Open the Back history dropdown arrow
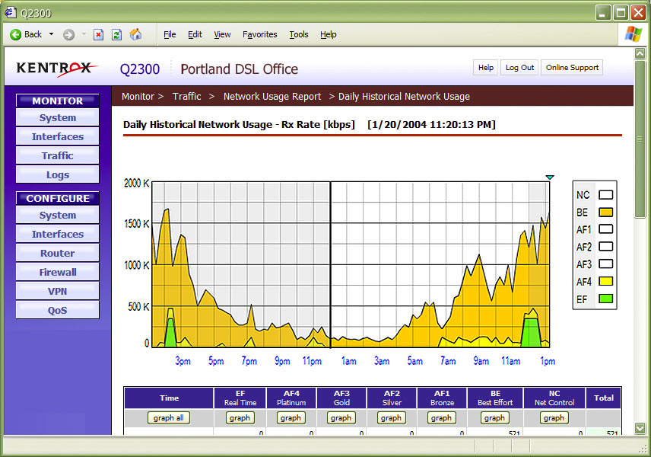The image size is (651, 457). 51,34
